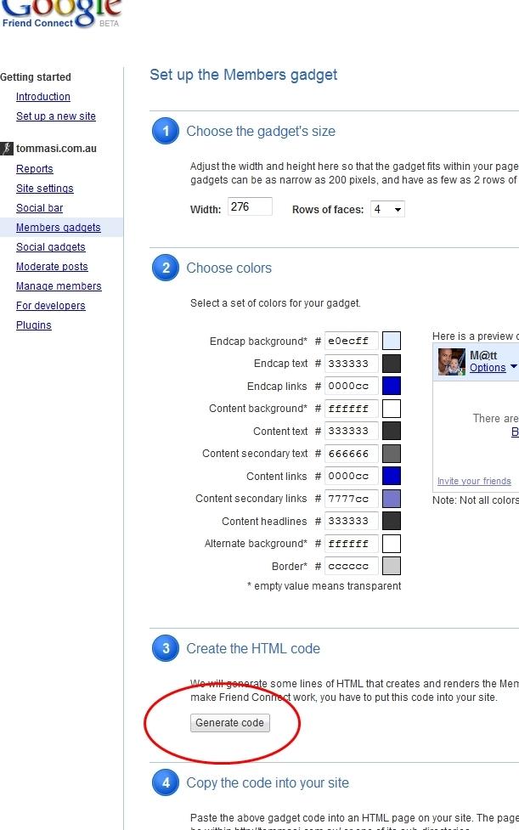This screenshot has width=519, height=830.
Task: Select the Content secondary links color swatch
Action: pyautogui.click(x=391, y=499)
